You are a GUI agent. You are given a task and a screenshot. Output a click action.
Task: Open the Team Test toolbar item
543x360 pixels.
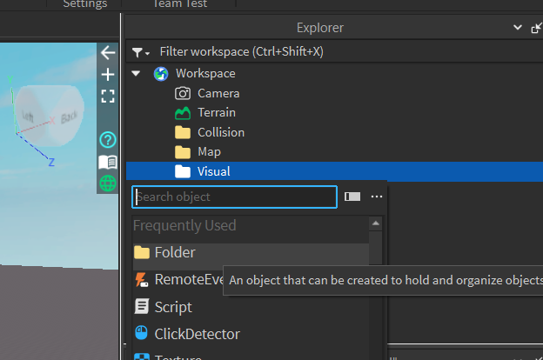180,3
